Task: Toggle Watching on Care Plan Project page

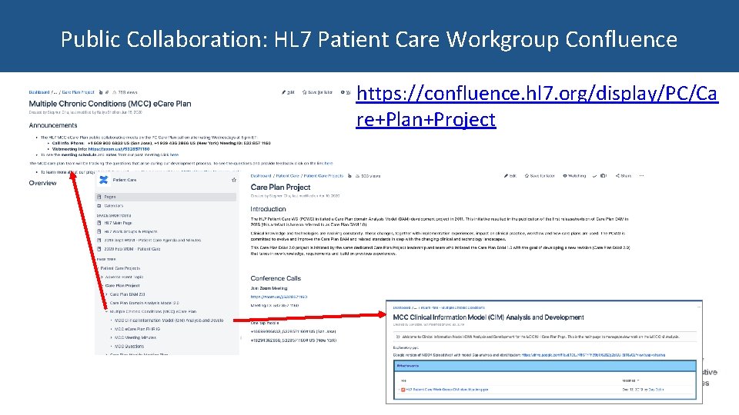Action: [574, 176]
